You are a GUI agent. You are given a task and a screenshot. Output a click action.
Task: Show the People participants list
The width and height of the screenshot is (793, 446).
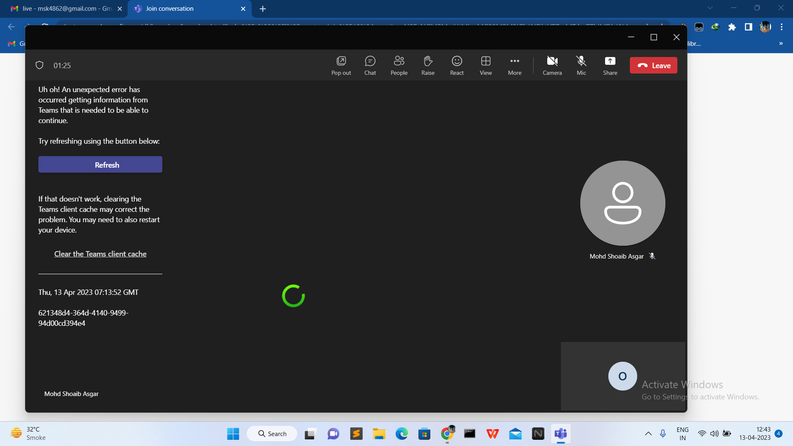(x=399, y=66)
